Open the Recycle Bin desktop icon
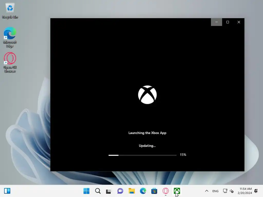The width and height of the screenshot is (263, 197). point(10,11)
